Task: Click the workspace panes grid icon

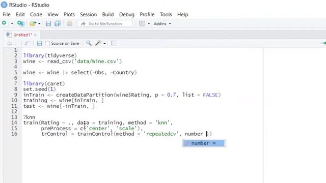Action: [142, 23]
